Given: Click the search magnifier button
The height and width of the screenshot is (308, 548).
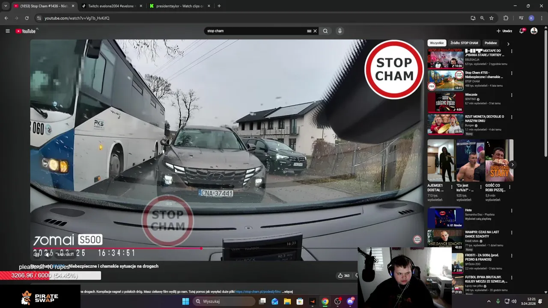Looking at the screenshot, I should point(325,31).
